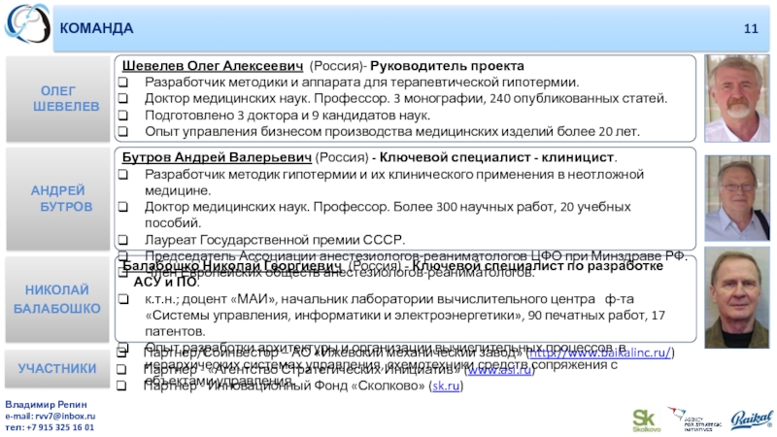Click the bullet mark before Более 300 научных работ

coord(123,207)
